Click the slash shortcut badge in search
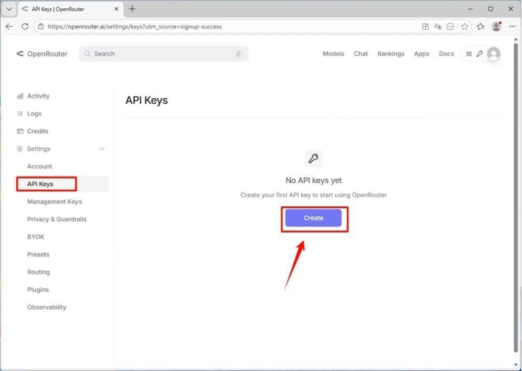Screen dimensions: 522x371 [x=238, y=53]
